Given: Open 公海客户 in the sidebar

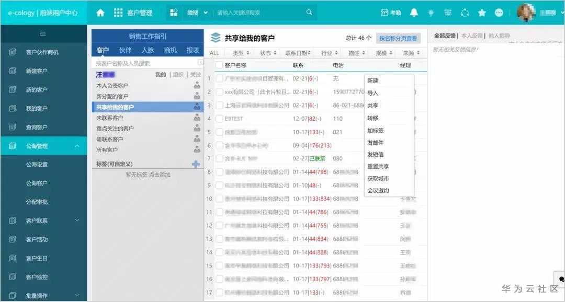Looking at the screenshot, I should pyautogui.click(x=37, y=183).
